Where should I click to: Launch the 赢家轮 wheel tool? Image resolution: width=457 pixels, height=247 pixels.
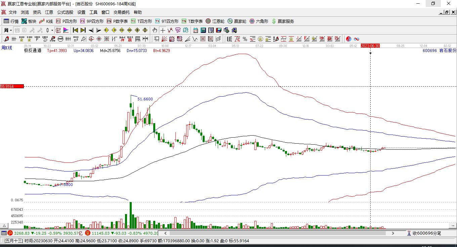237,21
